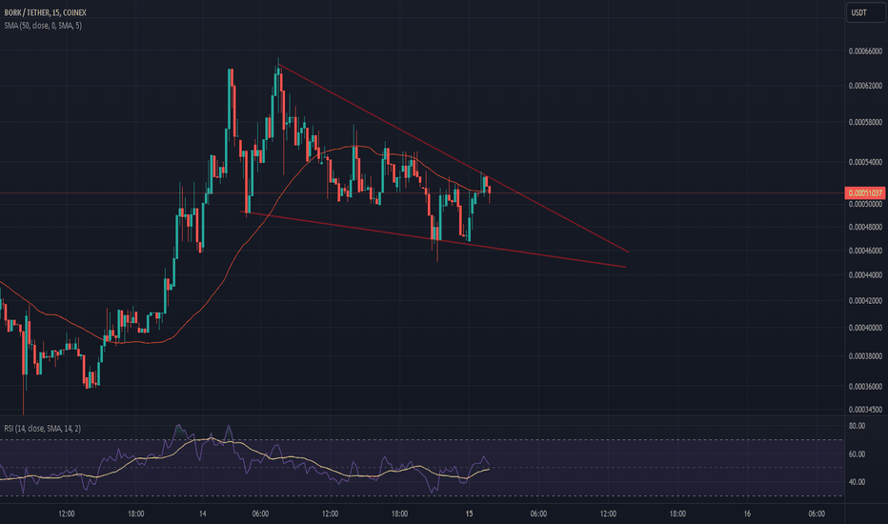Click the 0.00046000 price axis label

865,251
